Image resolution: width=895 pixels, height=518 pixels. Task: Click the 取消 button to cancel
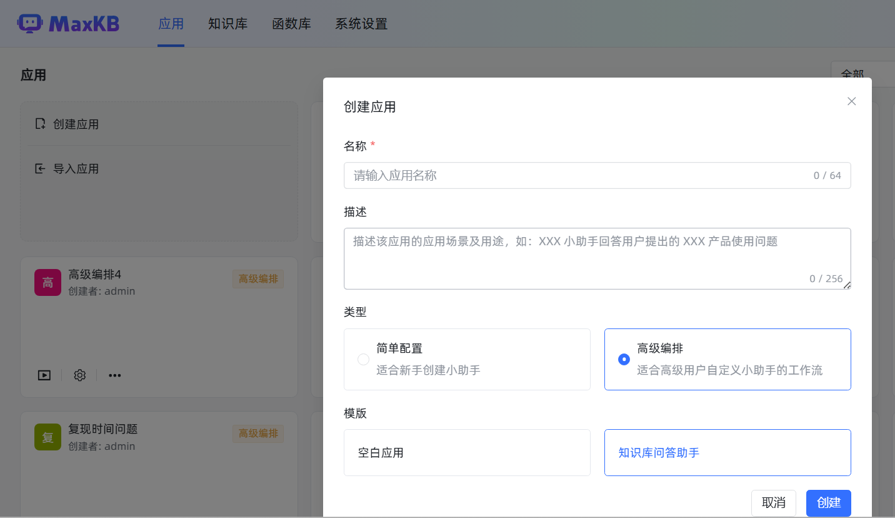773,503
